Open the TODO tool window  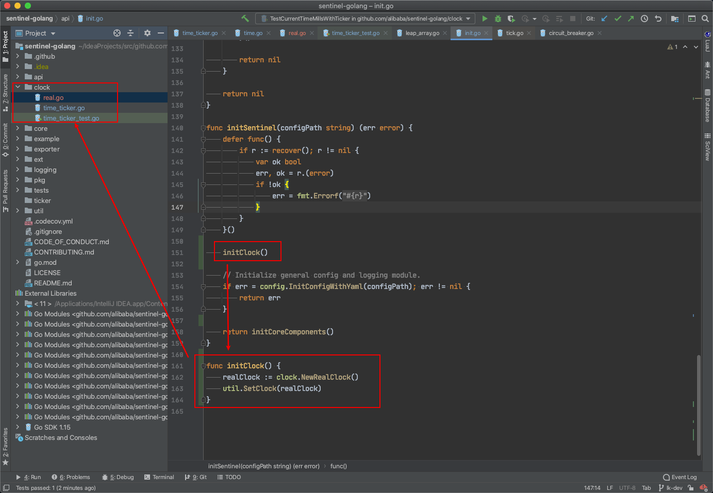coord(229,477)
